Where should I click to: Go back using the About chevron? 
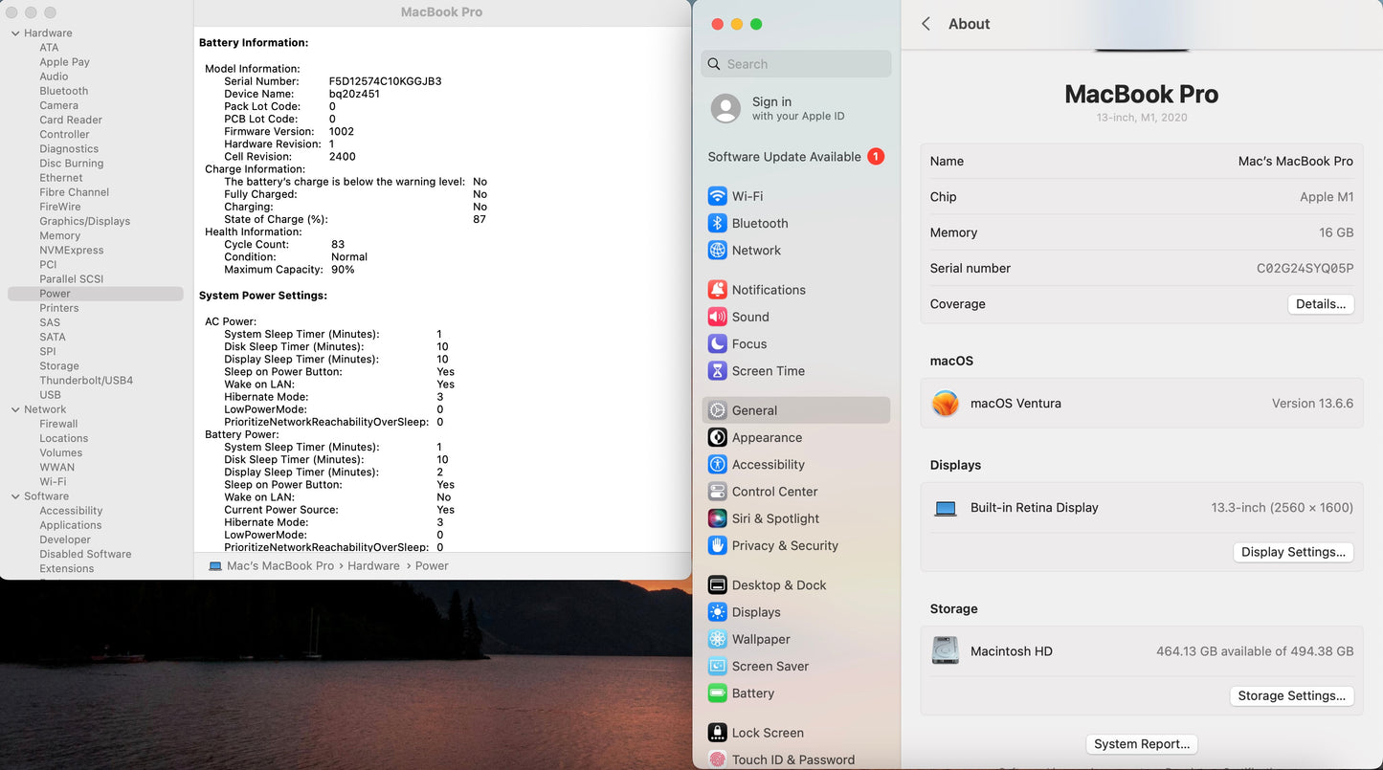pyautogui.click(x=926, y=24)
